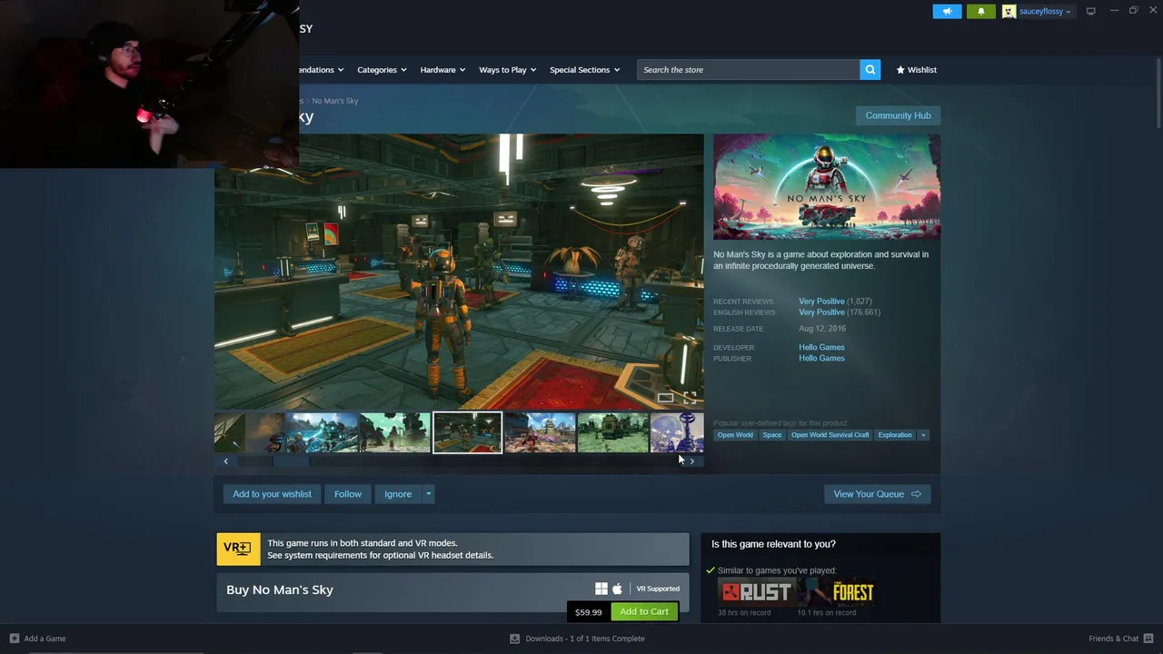
Task: Click the No Man's Sky capsule artwork
Action: click(x=827, y=187)
